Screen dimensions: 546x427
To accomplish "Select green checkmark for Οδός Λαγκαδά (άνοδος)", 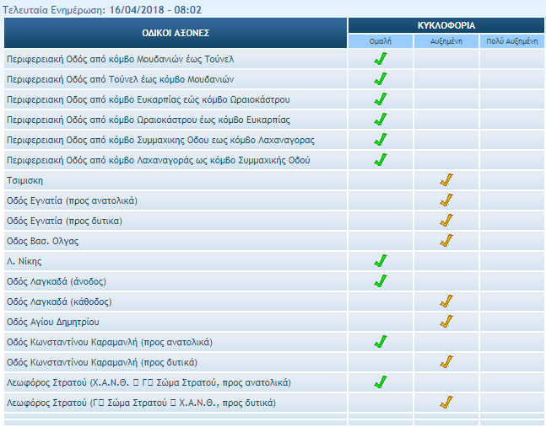I will coord(381,281).
